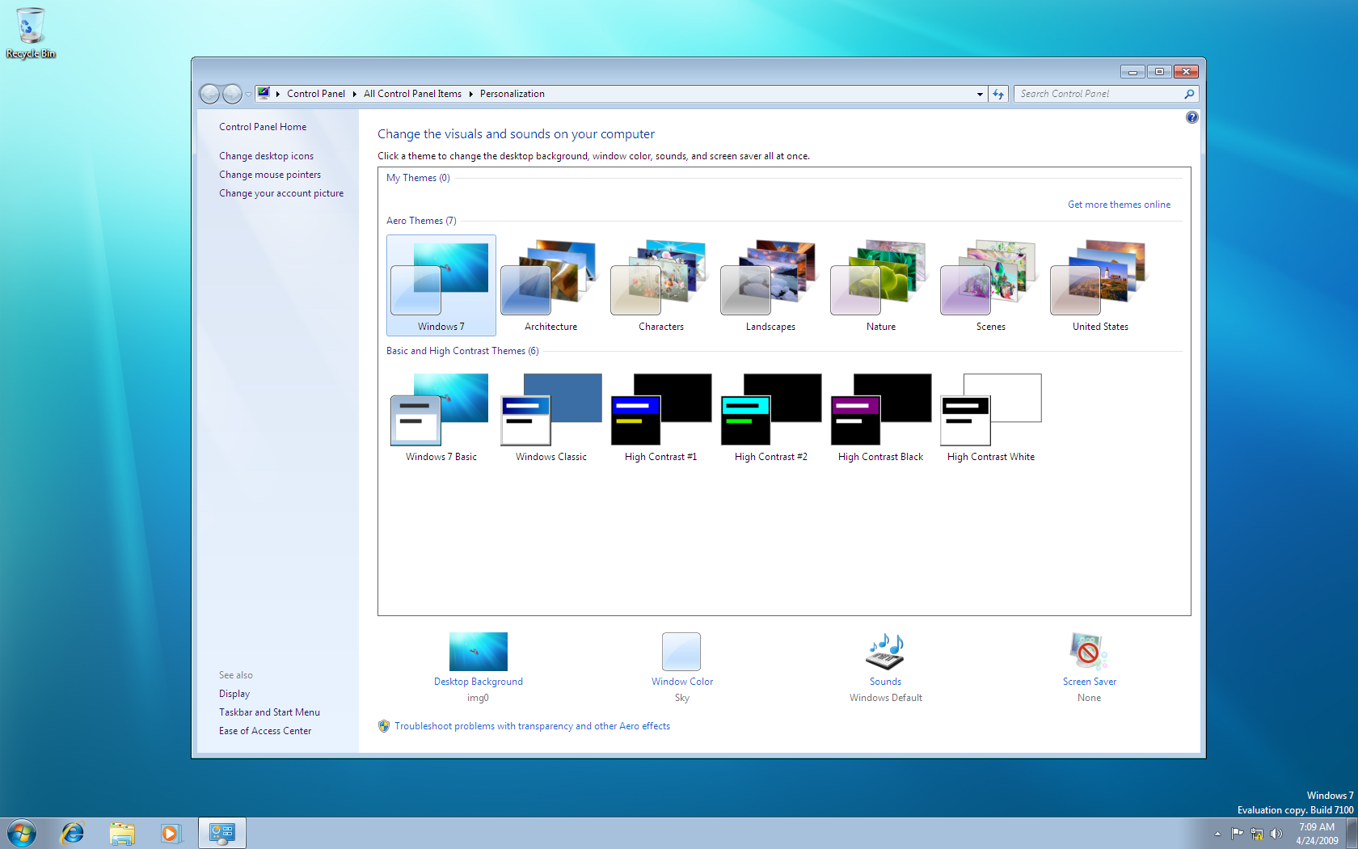This screenshot has width=1358, height=849.
Task: Launch Windows Media Player from the taskbar
Action: 171,832
